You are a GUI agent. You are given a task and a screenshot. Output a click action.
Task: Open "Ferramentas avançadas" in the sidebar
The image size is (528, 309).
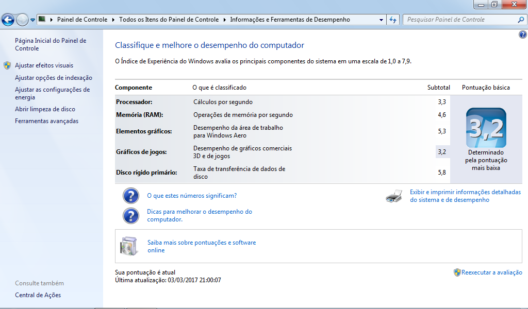point(46,121)
